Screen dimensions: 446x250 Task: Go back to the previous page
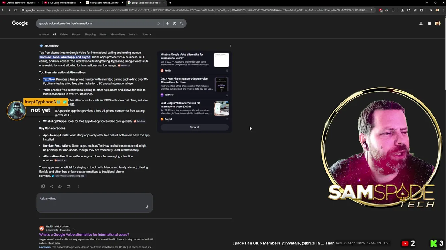click(3, 10)
